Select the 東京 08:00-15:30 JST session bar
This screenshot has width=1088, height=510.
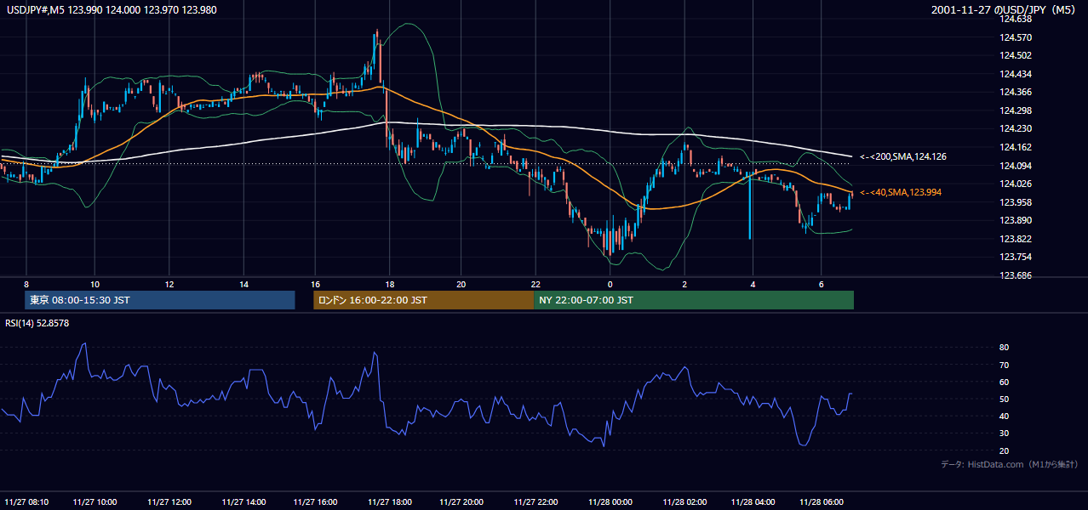point(160,300)
